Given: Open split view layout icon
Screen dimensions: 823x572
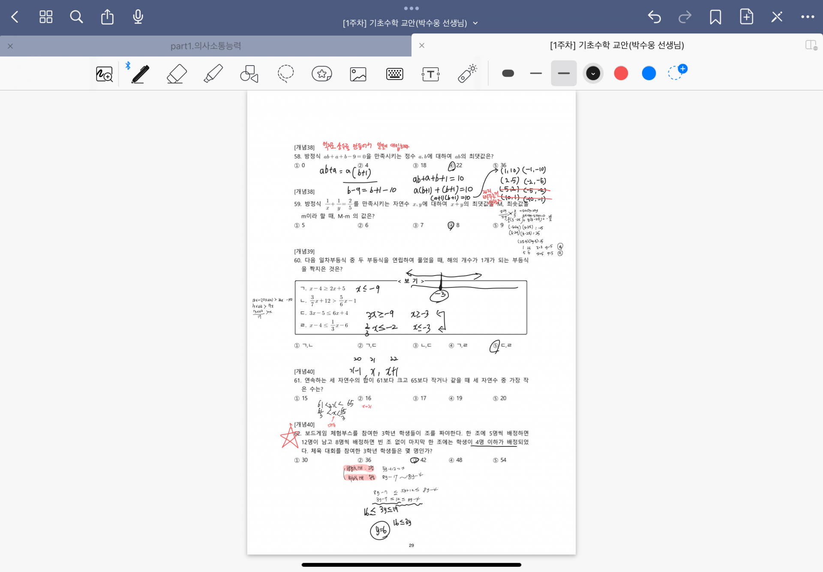Looking at the screenshot, I should [x=811, y=45].
